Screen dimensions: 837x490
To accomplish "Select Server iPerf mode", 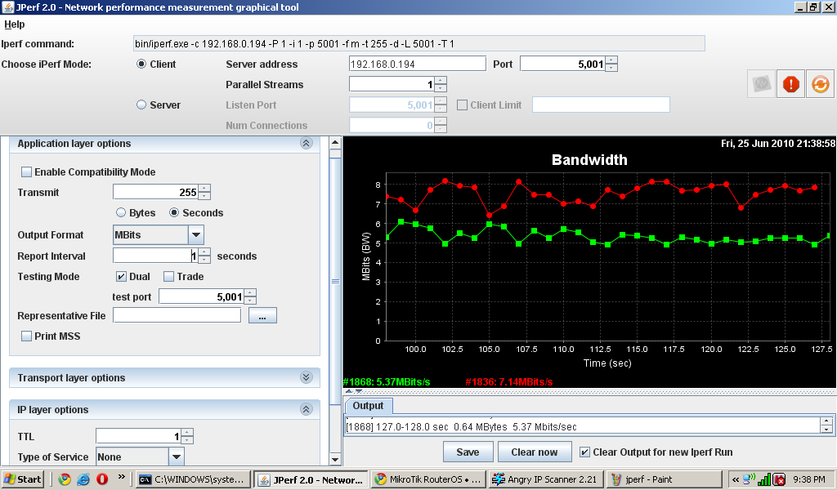I will coord(141,105).
